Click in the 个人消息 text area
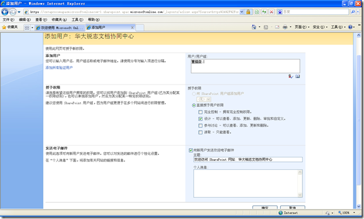The width and height of the screenshot is (364, 219). tap(245, 183)
